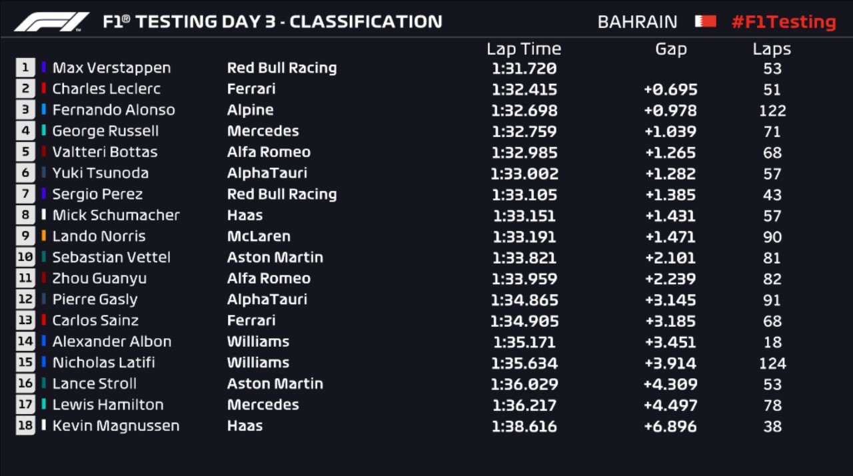The width and height of the screenshot is (853, 476).
Task: Click Latifi's 124 laps count
Action: pyautogui.click(x=772, y=363)
